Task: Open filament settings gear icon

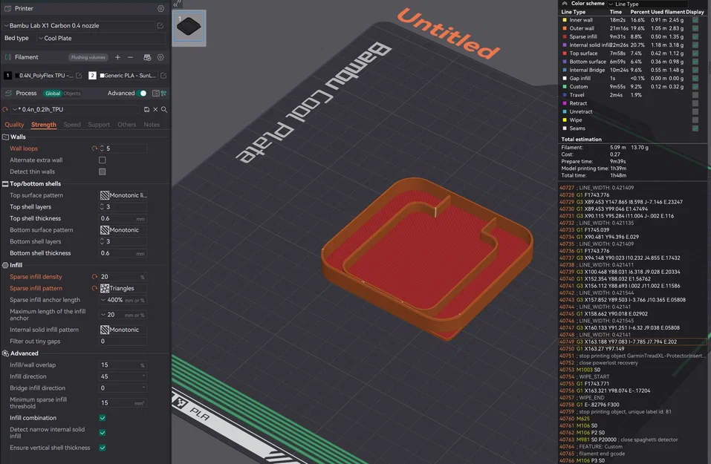Action: click(x=160, y=58)
